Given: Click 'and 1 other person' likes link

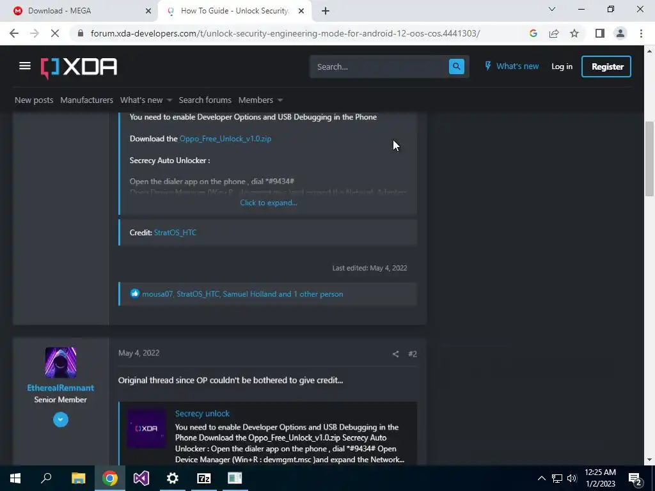Looking at the screenshot, I should (x=311, y=294).
